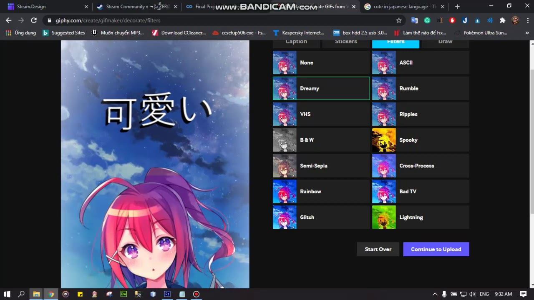
Task: Open the Kaspersky Internet bookmark
Action: [298, 32]
